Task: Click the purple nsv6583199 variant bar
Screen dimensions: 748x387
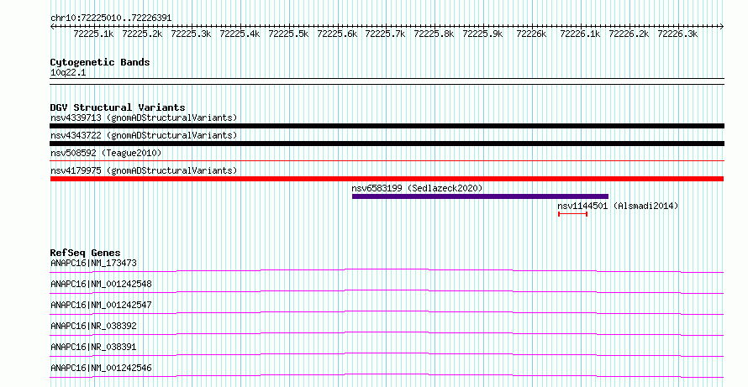Action: coord(481,196)
